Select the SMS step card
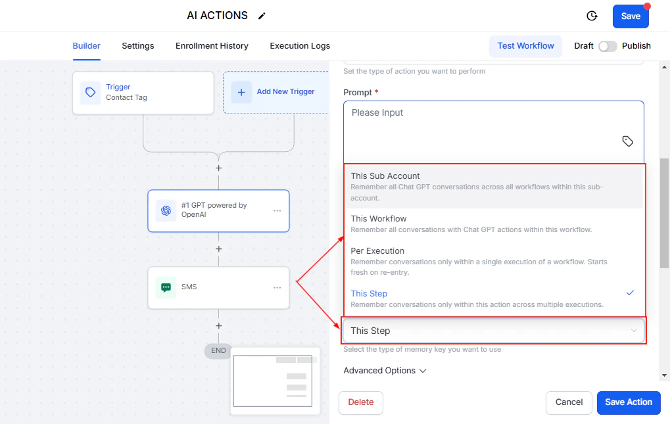 pyautogui.click(x=218, y=288)
